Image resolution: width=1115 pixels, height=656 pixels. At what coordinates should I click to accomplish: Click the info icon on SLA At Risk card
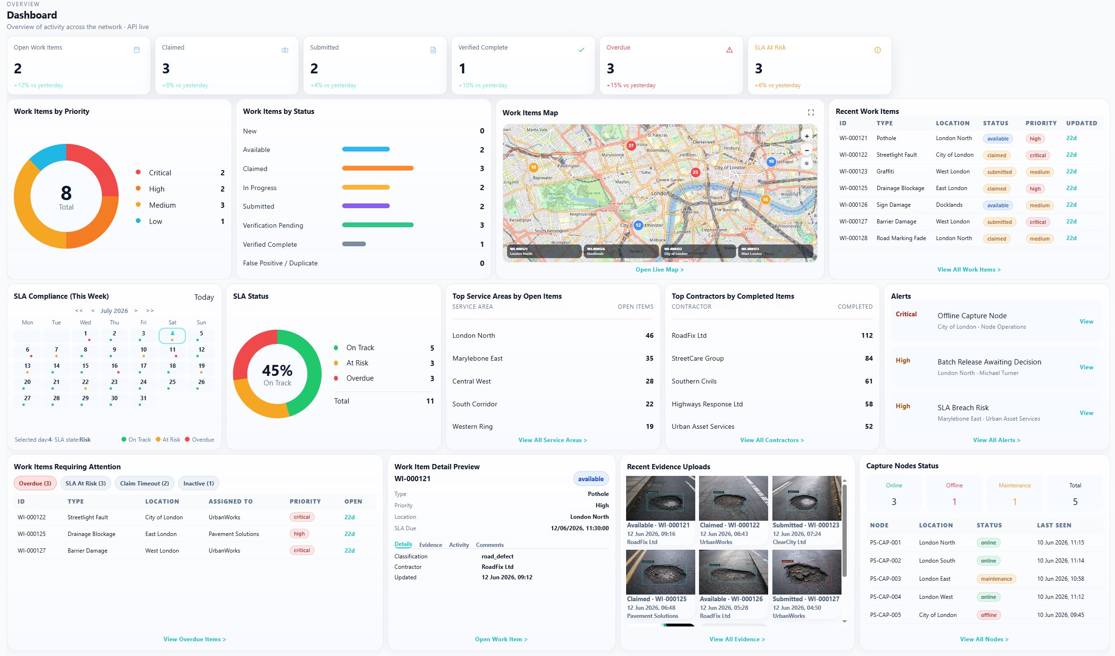[878, 50]
